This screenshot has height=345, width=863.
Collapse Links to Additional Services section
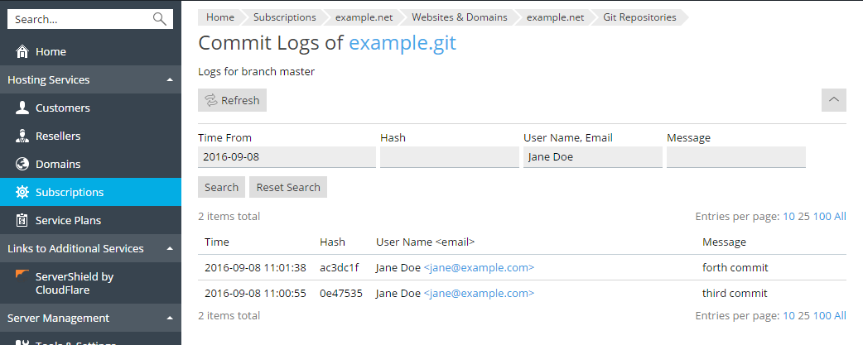point(170,249)
